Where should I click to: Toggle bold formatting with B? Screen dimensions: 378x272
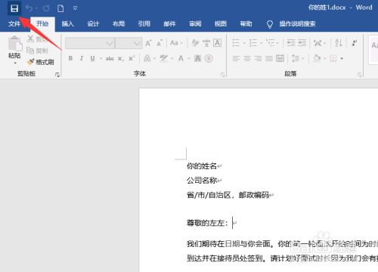pyautogui.click(x=71, y=58)
